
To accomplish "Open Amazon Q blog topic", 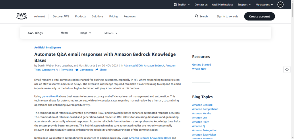I will pos(199,126).
